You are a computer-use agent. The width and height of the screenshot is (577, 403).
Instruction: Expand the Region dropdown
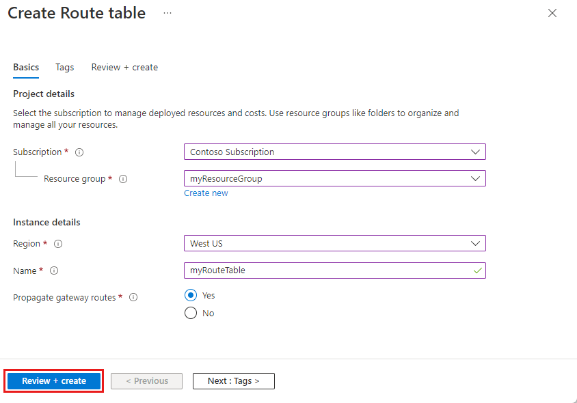(x=475, y=243)
